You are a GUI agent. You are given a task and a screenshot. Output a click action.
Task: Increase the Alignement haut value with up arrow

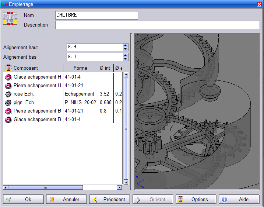tap(126, 45)
